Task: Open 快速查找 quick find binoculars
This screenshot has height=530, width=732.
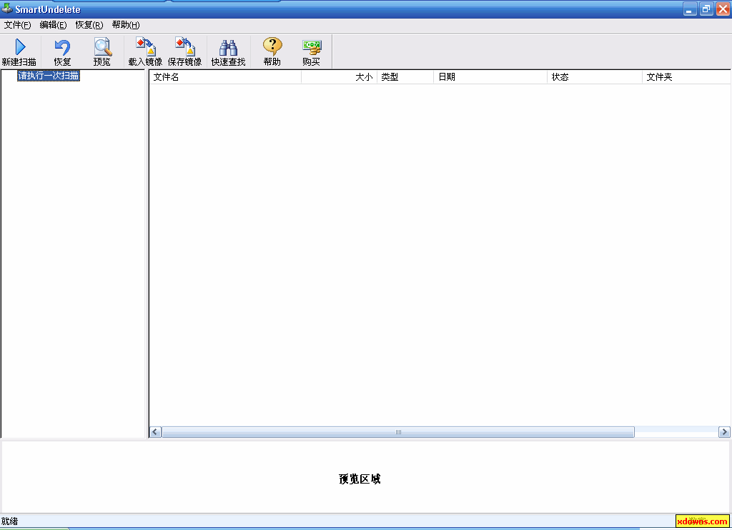Action: coord(228,52)
